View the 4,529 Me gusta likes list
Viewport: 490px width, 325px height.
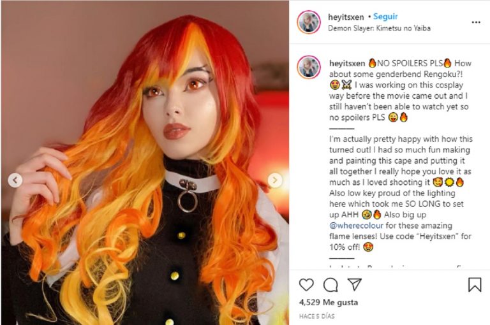(329, 302)
